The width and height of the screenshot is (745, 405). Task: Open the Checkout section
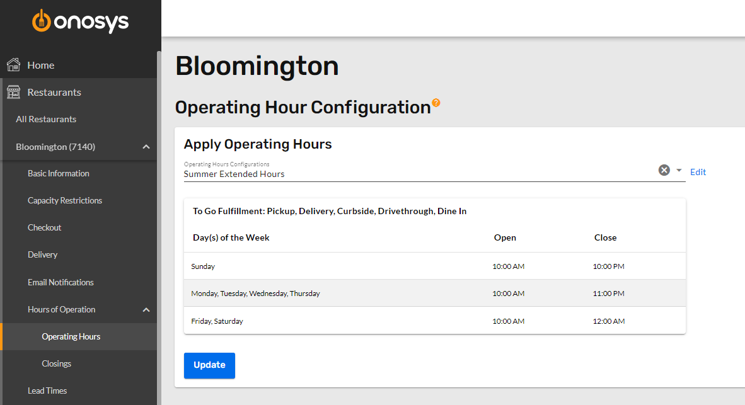click(44, 227)
